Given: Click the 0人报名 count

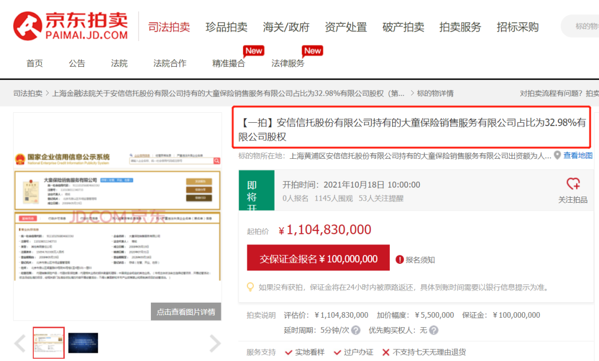Looking at the screenshot, I should pos(295,198).
